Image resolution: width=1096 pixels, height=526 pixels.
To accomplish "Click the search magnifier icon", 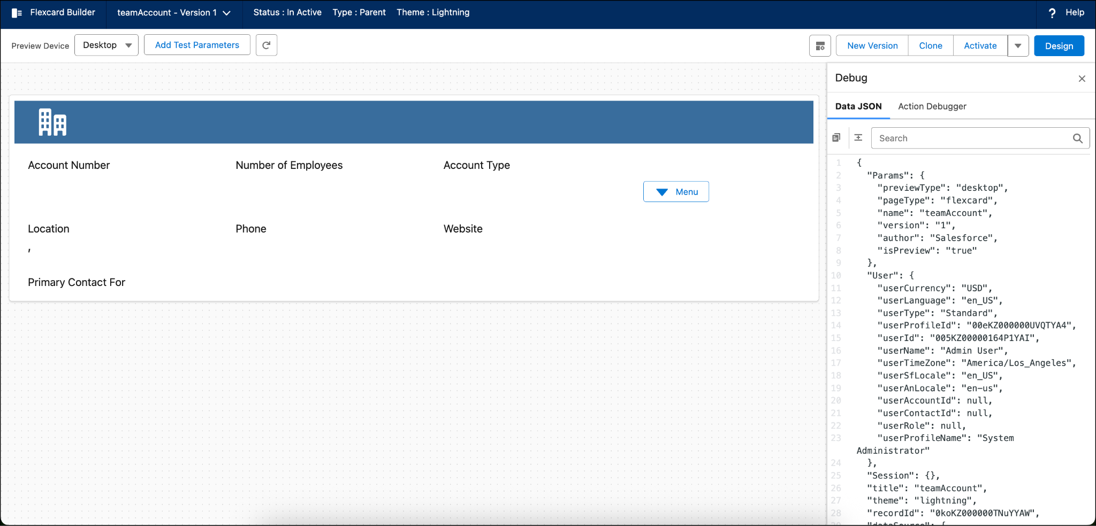I will 1078,138.
